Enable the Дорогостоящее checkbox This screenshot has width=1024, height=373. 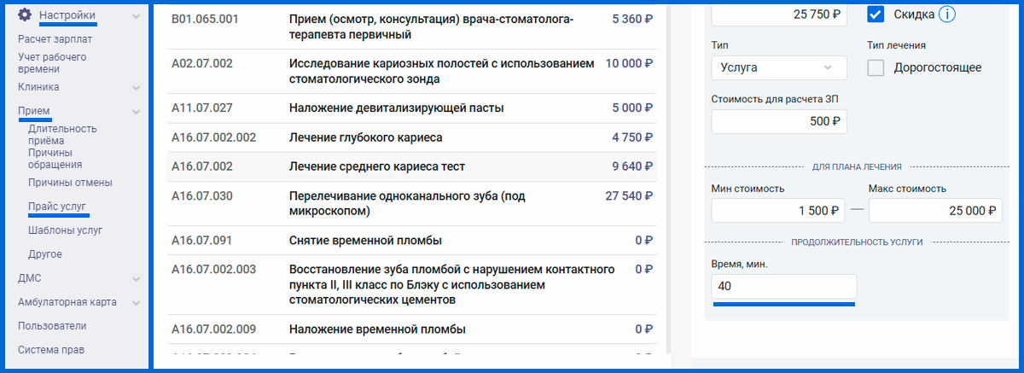[x=876, y=68]
